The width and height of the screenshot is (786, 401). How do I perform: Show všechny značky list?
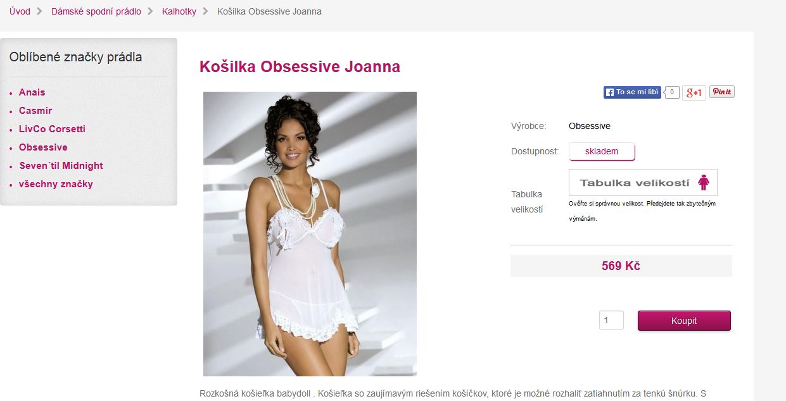pos(56,184)
